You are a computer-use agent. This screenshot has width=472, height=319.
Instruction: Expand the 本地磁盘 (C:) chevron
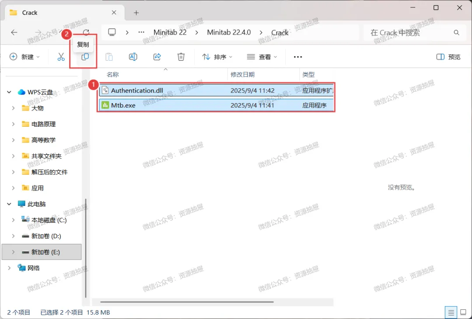point(13,220)
